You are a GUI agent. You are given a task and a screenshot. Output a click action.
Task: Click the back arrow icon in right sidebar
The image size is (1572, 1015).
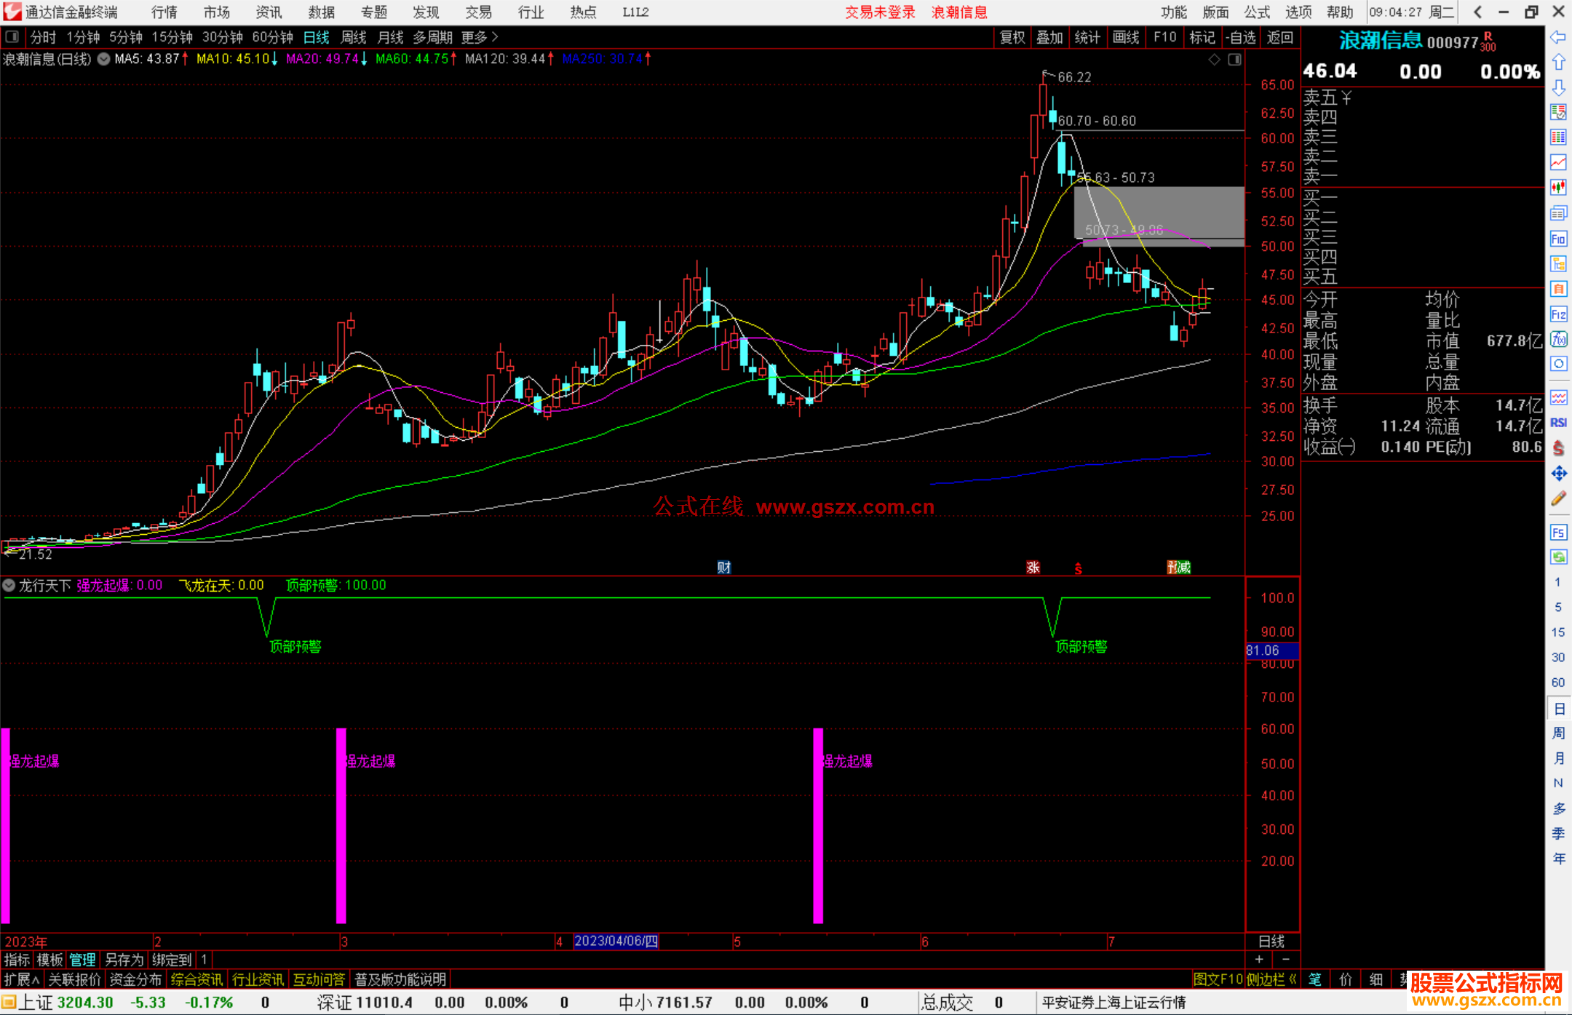[x=1558, y=37]
